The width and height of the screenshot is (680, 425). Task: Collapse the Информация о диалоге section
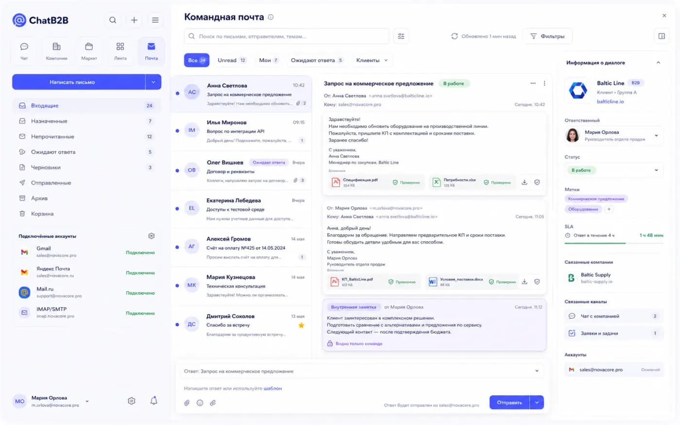[x=659, y=63]
